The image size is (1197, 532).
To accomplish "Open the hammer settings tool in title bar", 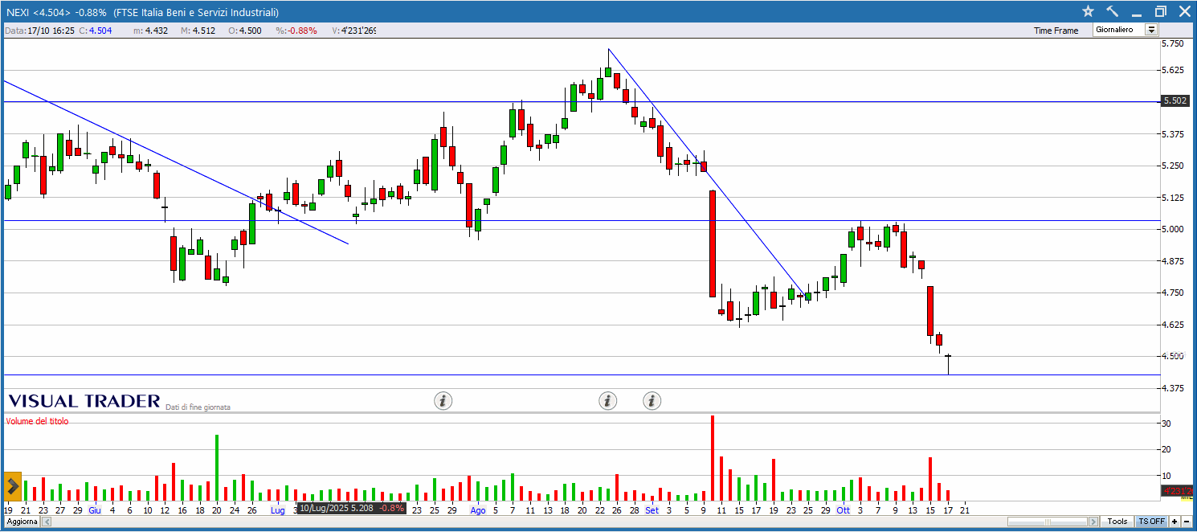I will [x=1113, y=11].
